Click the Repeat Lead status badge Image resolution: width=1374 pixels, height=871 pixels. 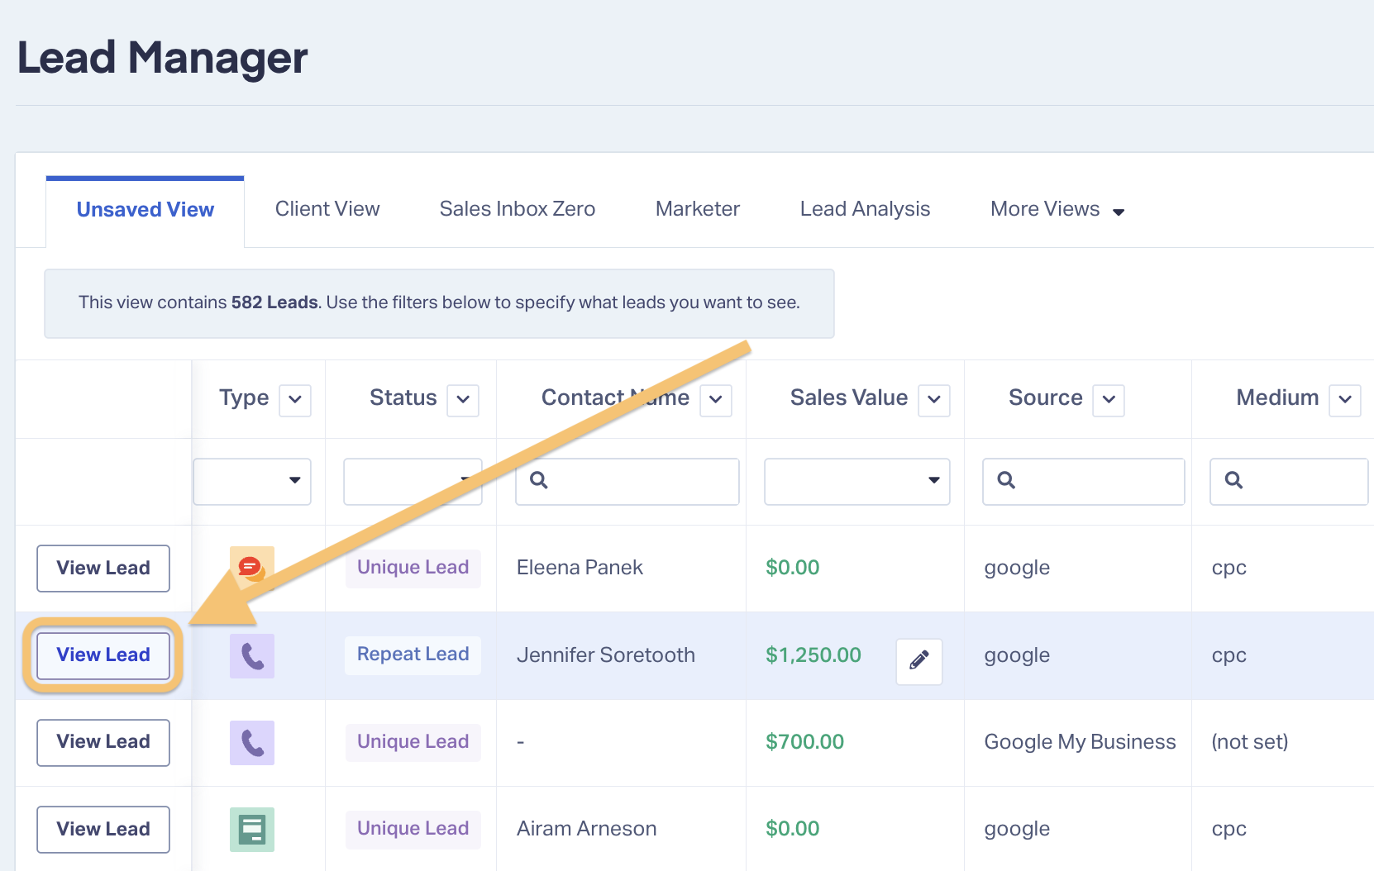(x=413, y=654)
